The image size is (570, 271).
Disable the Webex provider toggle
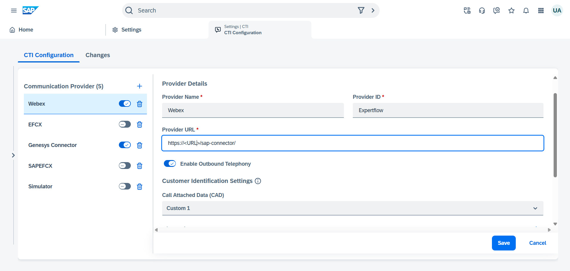tap(125, 104)
